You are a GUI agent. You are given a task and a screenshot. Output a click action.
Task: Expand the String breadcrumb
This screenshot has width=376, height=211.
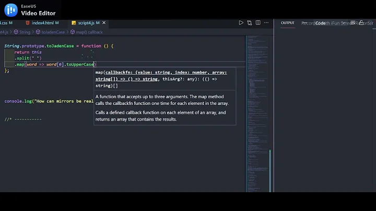point(22,32)
